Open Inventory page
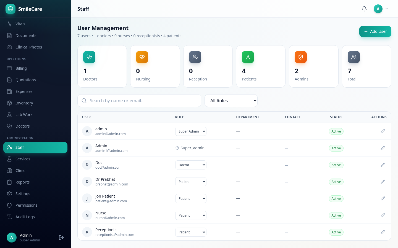This screenshot has height=248, width=398. click(x=35, y=103)
